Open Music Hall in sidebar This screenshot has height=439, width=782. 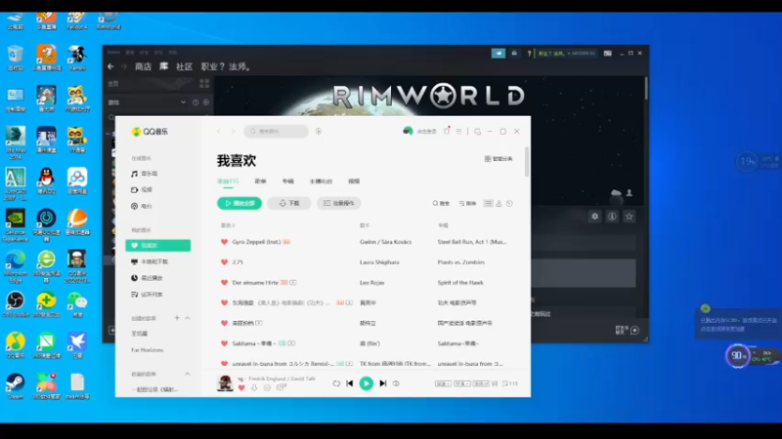[144, 174]
